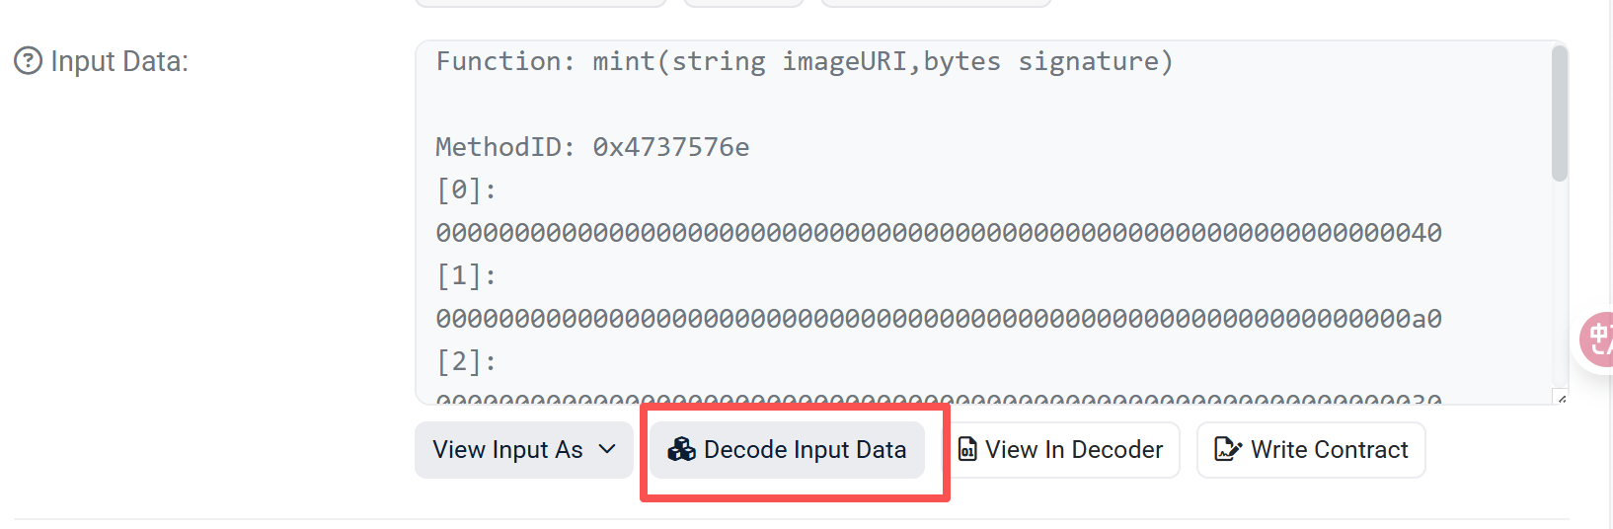The height and width of the screenshot is (529, 1613).
Task: Open the pink floating translate widget
Action: coord(1597,340)
